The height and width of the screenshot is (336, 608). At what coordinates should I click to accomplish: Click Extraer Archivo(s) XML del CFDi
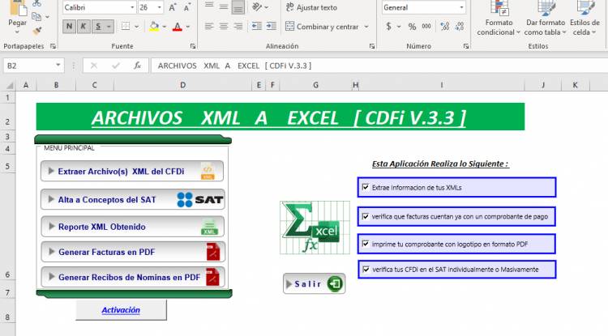pos(132,171)
